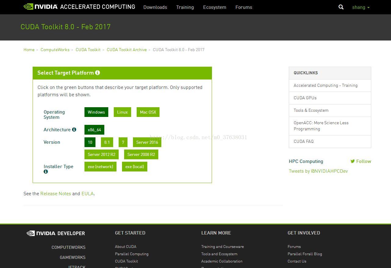Select x86_64 architecture
The height and width of the screenshot is (268, 391).
(94, 130)
